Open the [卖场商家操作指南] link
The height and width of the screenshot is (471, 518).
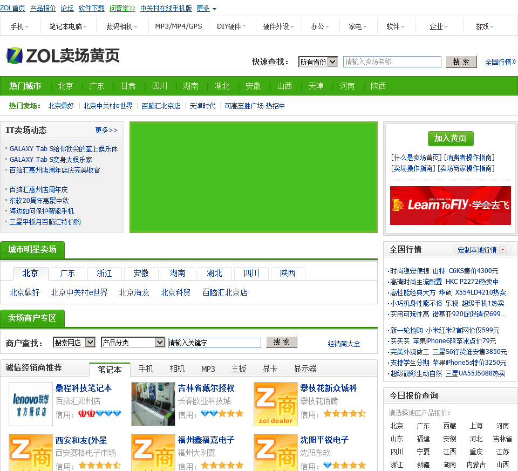pos(466,168)
